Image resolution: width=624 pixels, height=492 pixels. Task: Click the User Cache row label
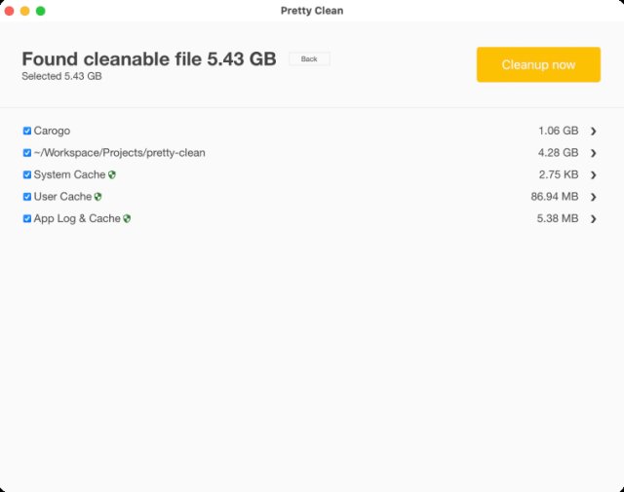62,197
